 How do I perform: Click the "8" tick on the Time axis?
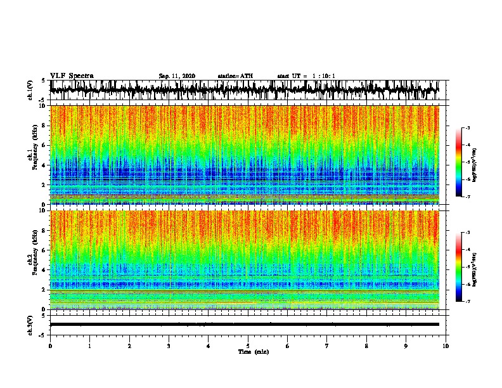[x=366, y=346]
